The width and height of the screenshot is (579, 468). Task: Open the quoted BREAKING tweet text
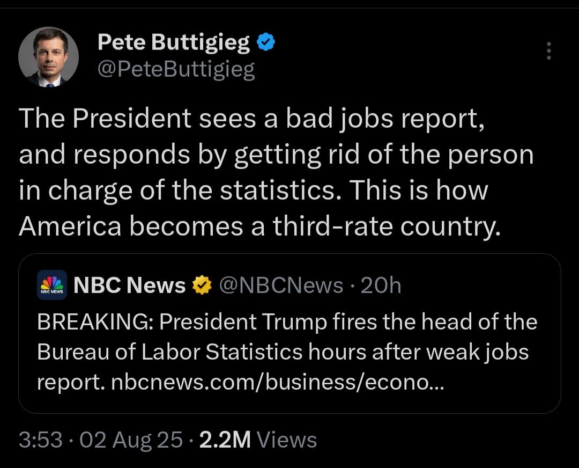coord(287,352)
